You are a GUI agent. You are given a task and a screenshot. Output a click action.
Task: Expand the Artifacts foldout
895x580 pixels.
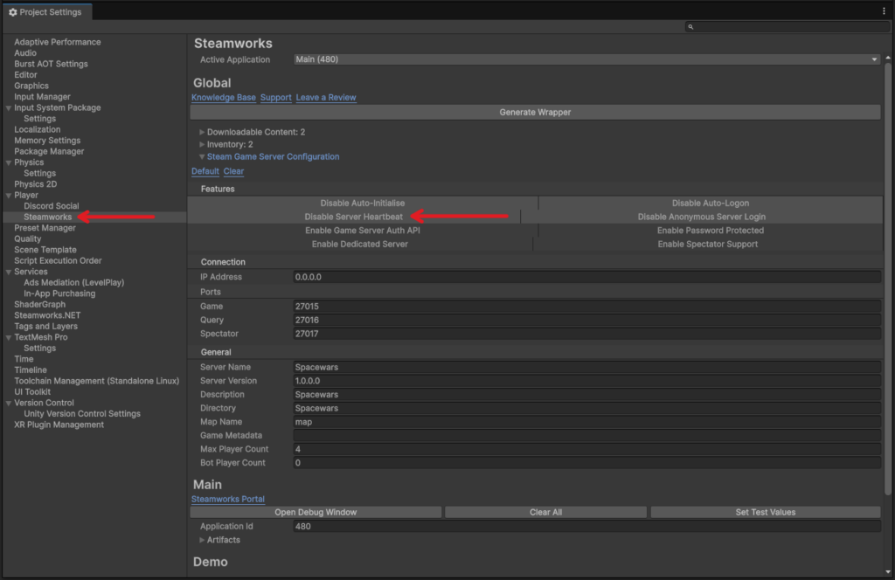[x=202, y=540]
